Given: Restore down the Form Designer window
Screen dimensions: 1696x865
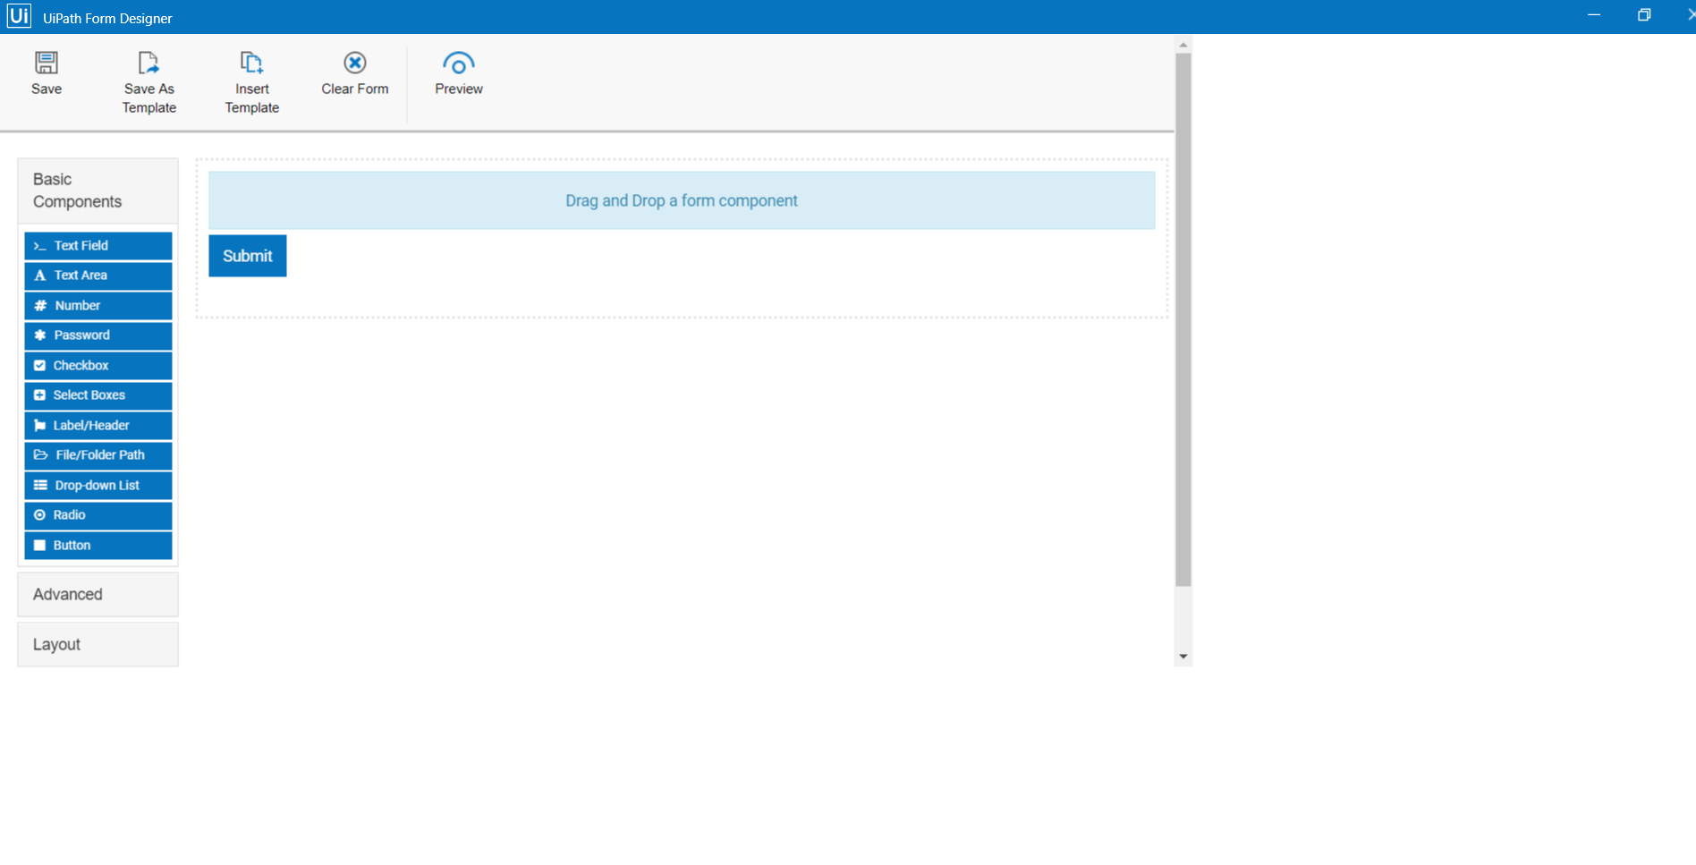Looking at the screenshot, I should pos(1644,15).
